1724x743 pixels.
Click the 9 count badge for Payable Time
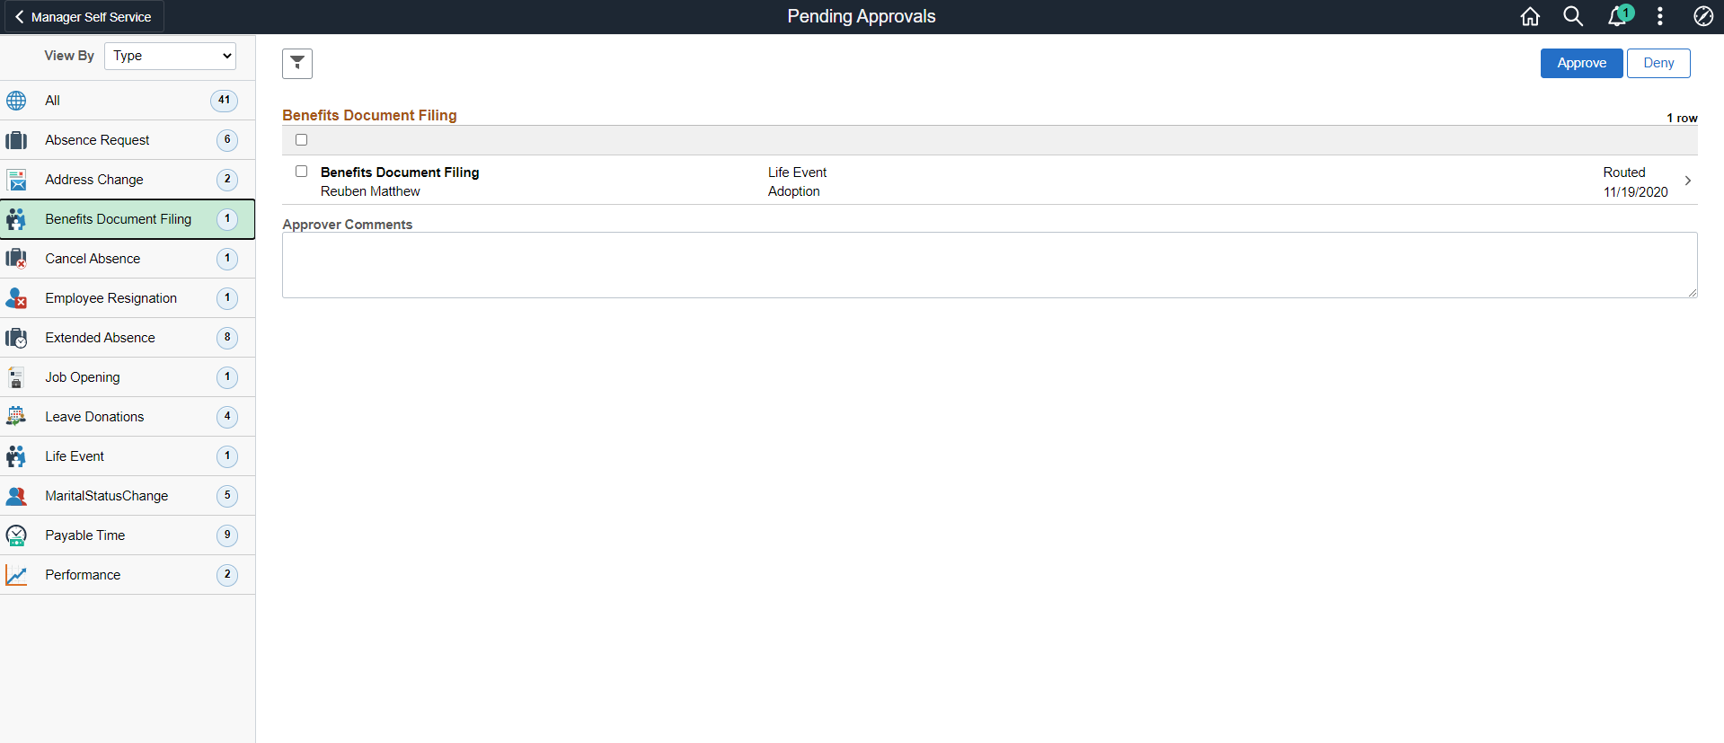click(227, 535)
